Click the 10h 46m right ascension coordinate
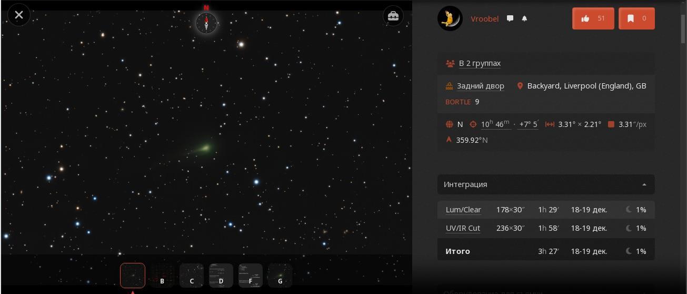Screen dimensions: 687x294 point(495,124)
